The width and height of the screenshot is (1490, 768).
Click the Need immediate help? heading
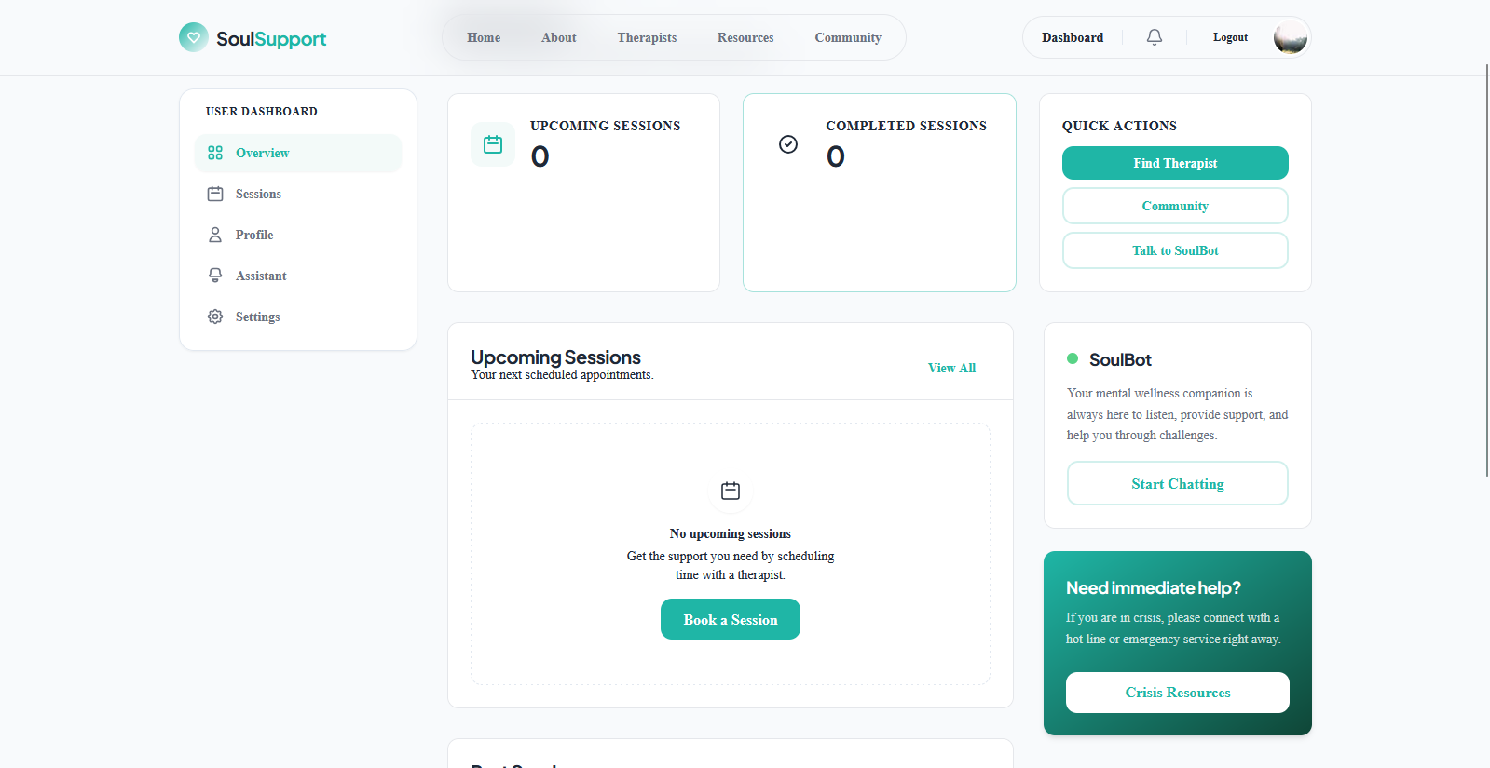coord(1153,587)
